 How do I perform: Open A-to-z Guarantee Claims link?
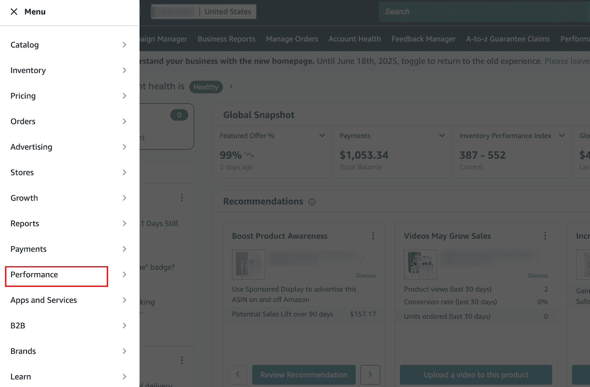(x=508, y=39)
